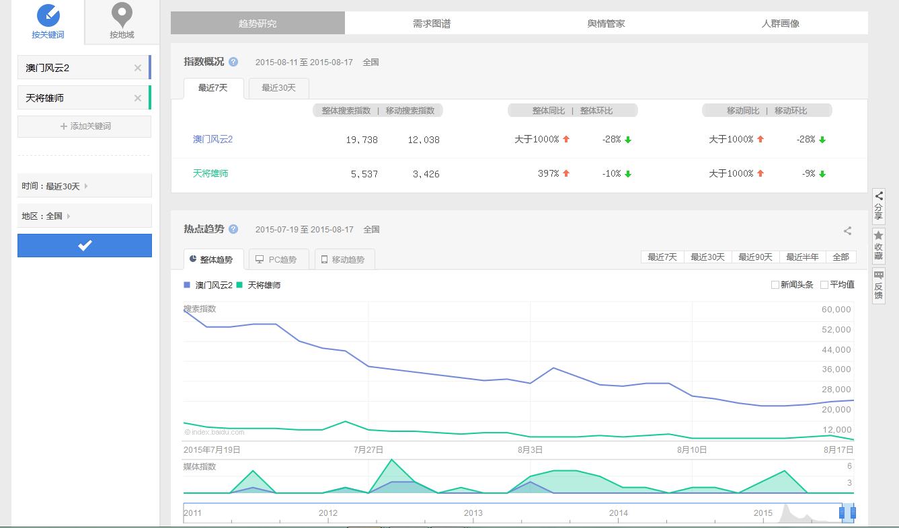Click 整体同比 column header
899x528 pixels.
[x=549, y=111]
